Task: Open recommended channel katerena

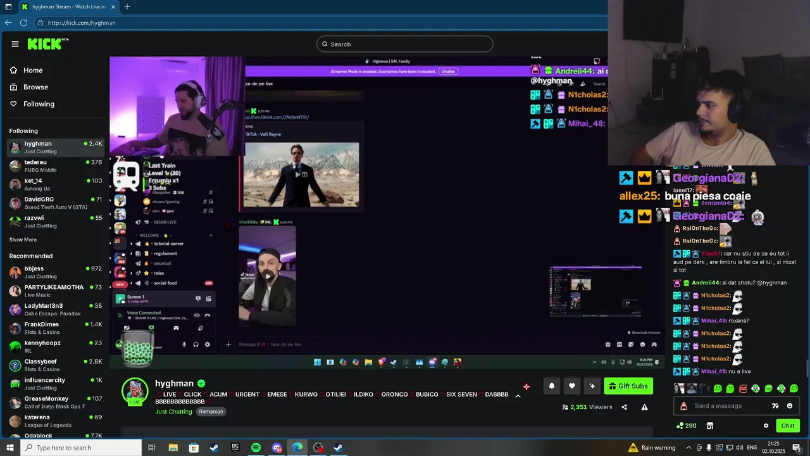Action: [55, 421]
